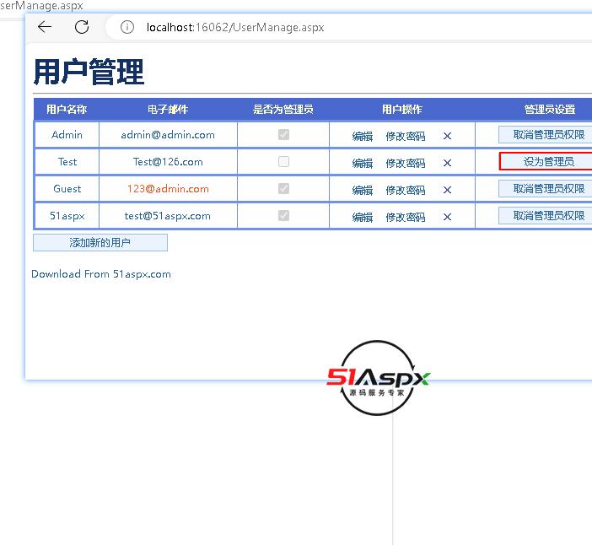
Task: Select the email test@51aspx.com
Action: point(168,216)
